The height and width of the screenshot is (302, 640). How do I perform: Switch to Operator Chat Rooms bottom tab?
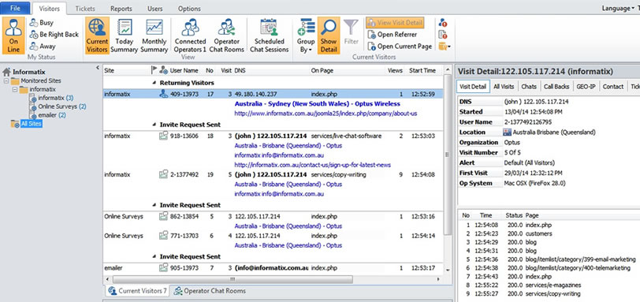pyautogui.click(x=210, y=291)
